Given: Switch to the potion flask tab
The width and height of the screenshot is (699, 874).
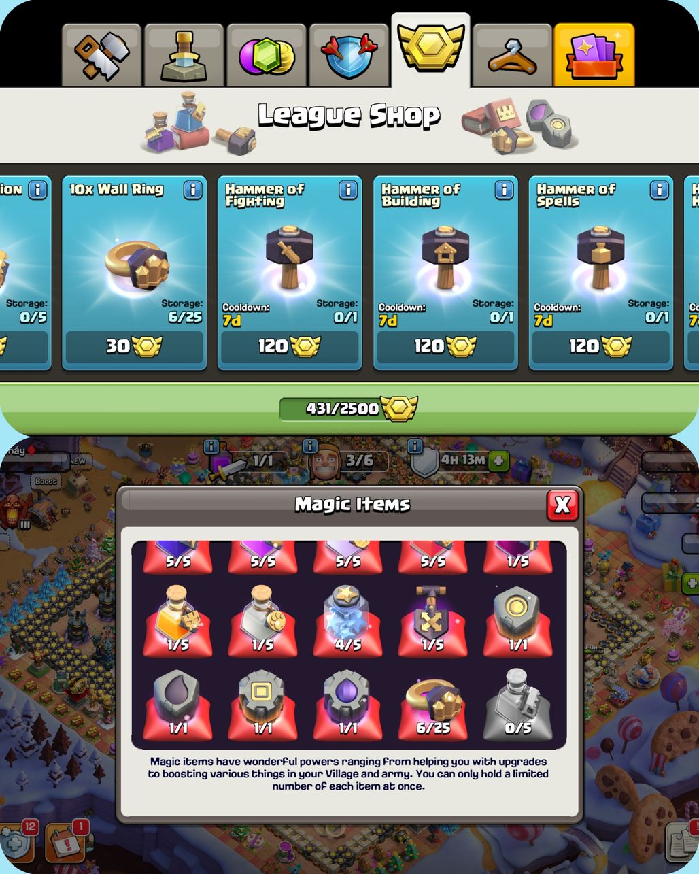Looking at the screenshot, I should tap(184, 55).
